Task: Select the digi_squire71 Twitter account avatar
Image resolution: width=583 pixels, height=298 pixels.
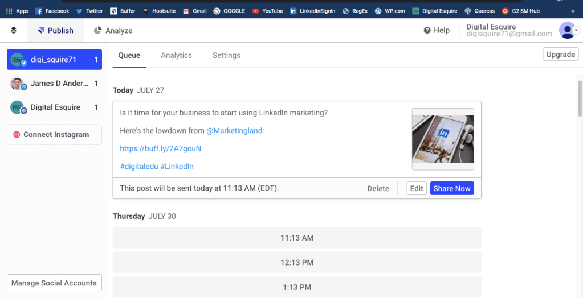Action: pyautogui.click(x=18, y=60)
